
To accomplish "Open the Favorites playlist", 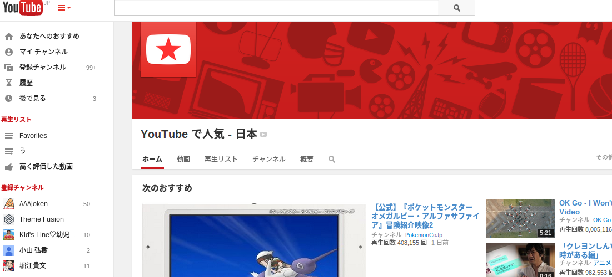I will point(33,136).
